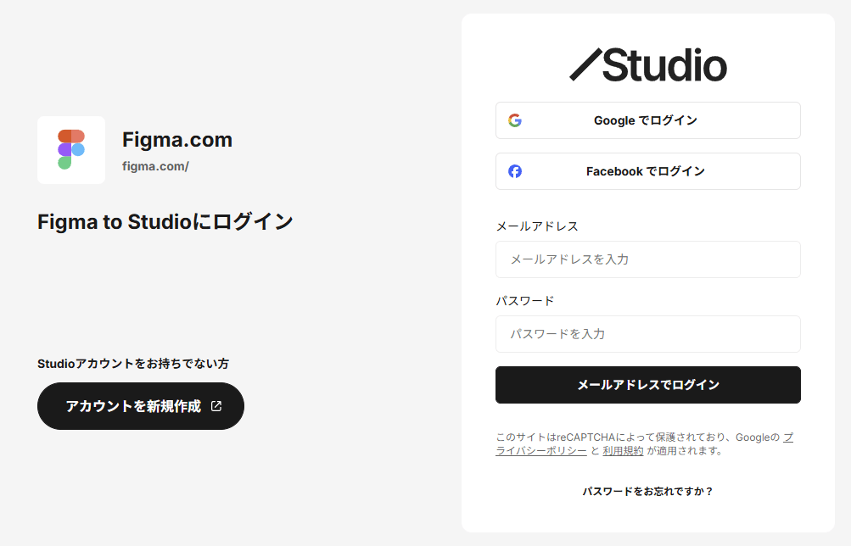Click the Facebook "f" icon
The height and width of the screenshot is (546, 851).
[515, 171]
